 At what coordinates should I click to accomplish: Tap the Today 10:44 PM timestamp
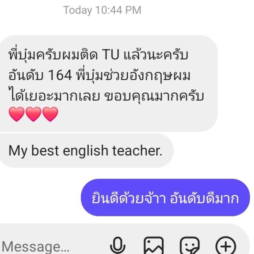click(x=102, y=10)
